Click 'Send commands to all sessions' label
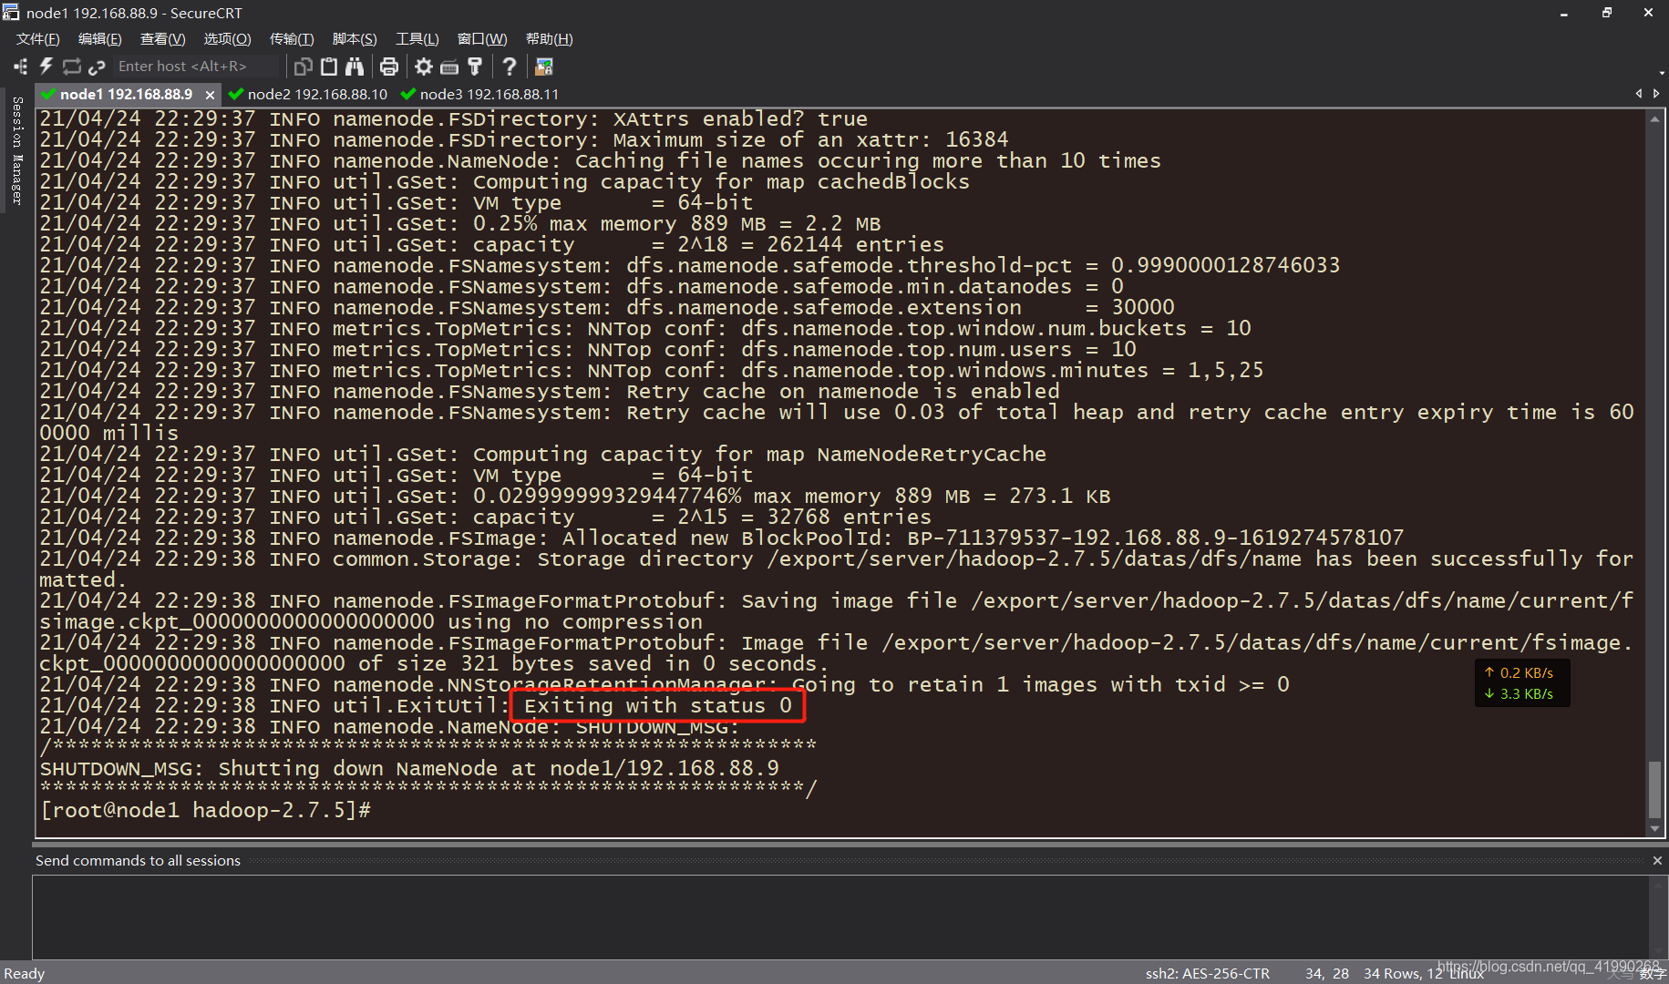Viewport: 1669px width, 984px height. [138, 860]
